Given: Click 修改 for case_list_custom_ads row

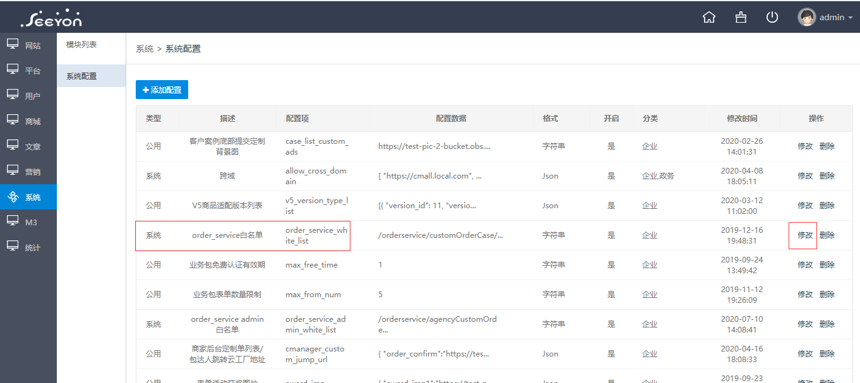Looking at the screenshot, I should (805, 146).
